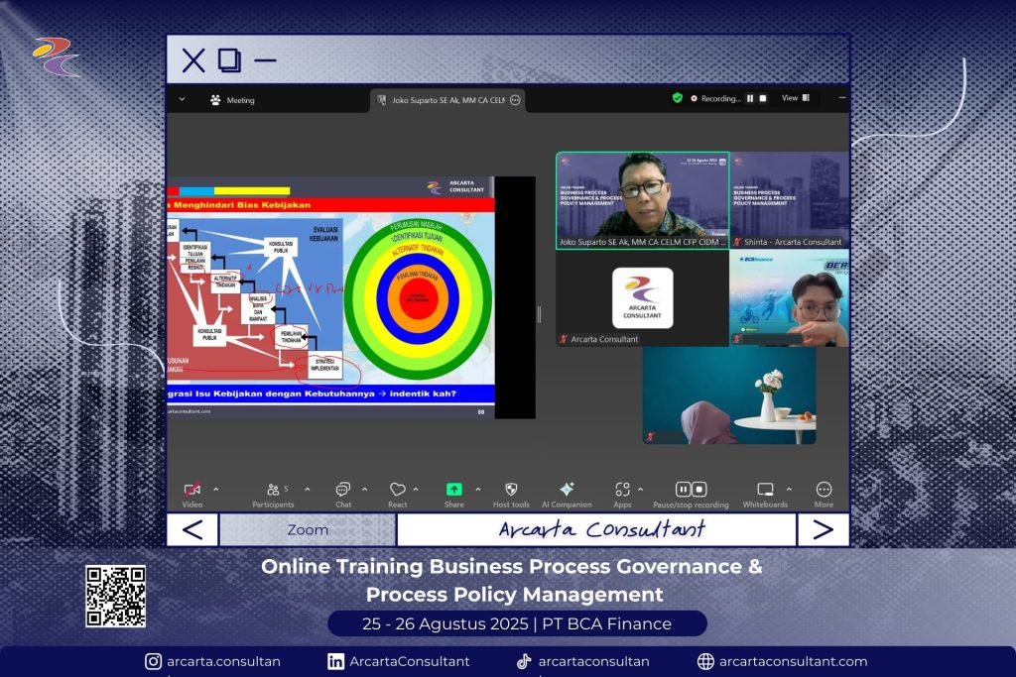Open the Participants panel
Image resolution: width=1016 pixels, height=677 pixels.
pyautogui.click(x=273, y=490)
